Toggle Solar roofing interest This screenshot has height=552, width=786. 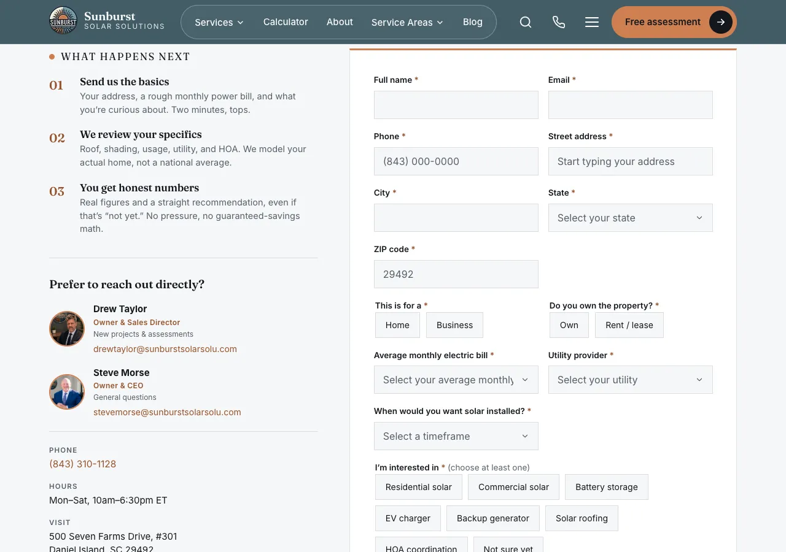click(x=582, y=518)
